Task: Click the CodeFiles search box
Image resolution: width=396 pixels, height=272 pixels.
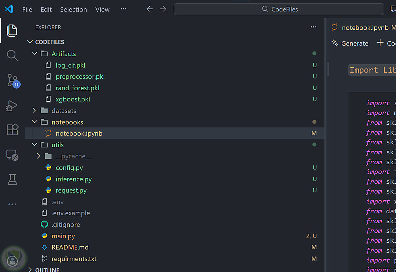Action: pyautogui.click(x=279, y=9)
